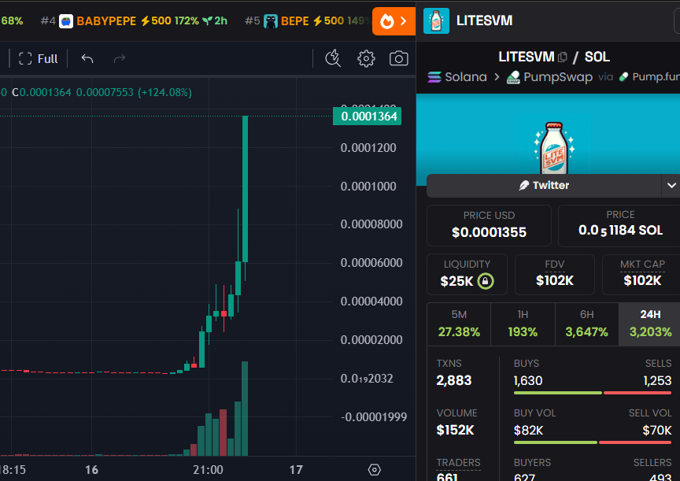This screenshot has width=680, height=481.
Task: Click the PumpSwap DEX link
Action: coord(550,77)
